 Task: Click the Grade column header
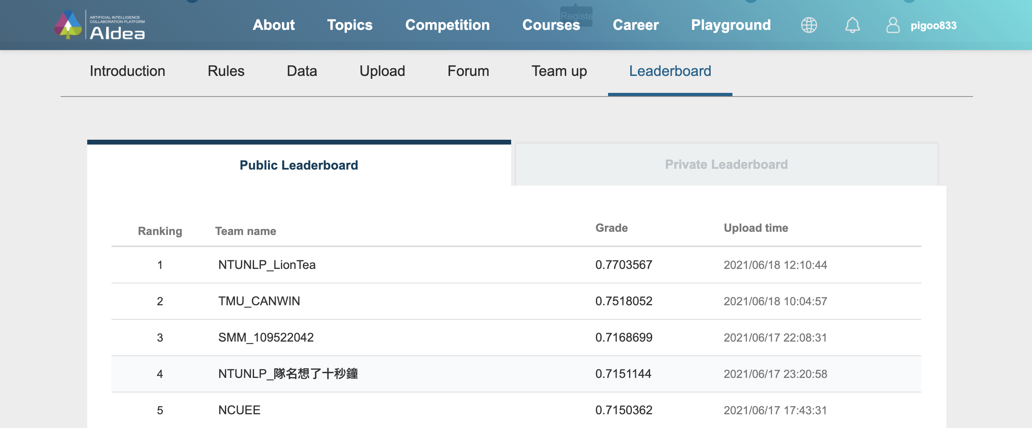click(x=612, y=228)
